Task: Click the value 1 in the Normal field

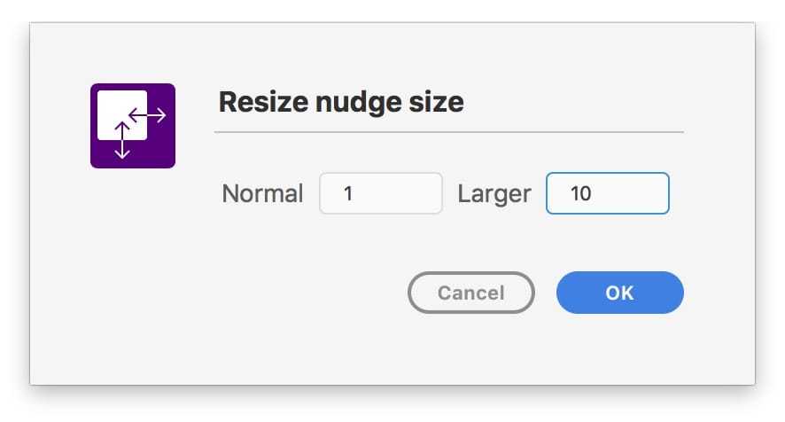Action: pos(348,193)
